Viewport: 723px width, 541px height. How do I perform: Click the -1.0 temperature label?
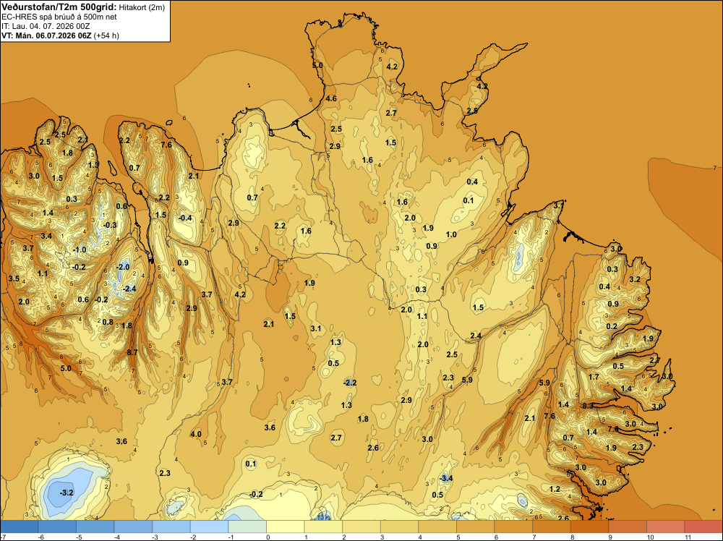[x=80, y=250]
